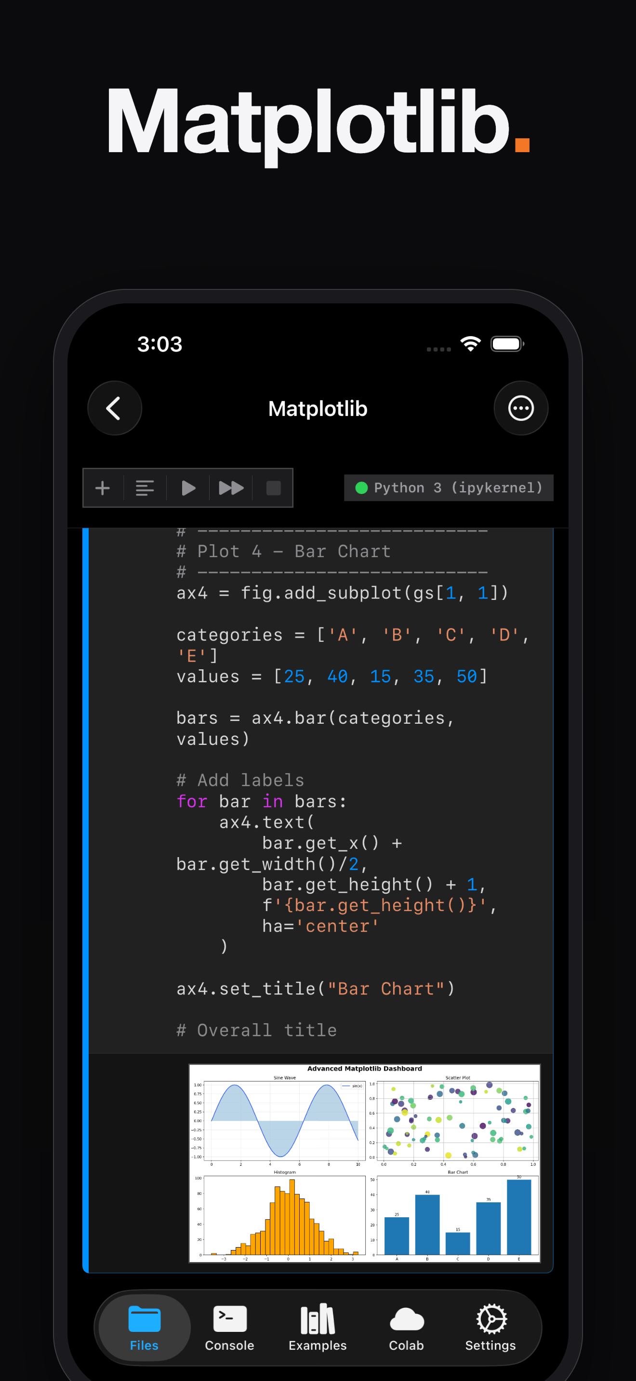The width and height of the screenshot is (636, 1381).
Task: Select the blue cell selection bar
Action: point(85,899)
